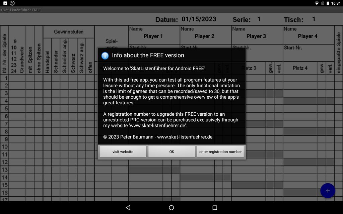The height and width of the screenshot is (214, 343).
Task: Tap the mit Spitzen column header
Action: pos(30,60)
